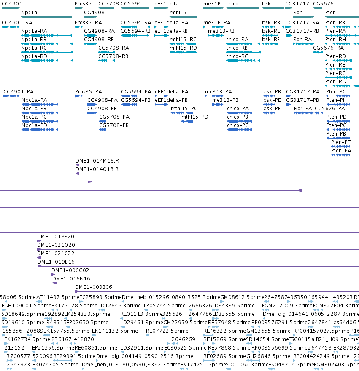
Task: Open the LP05744.5prime EST label
Action: 165,306
